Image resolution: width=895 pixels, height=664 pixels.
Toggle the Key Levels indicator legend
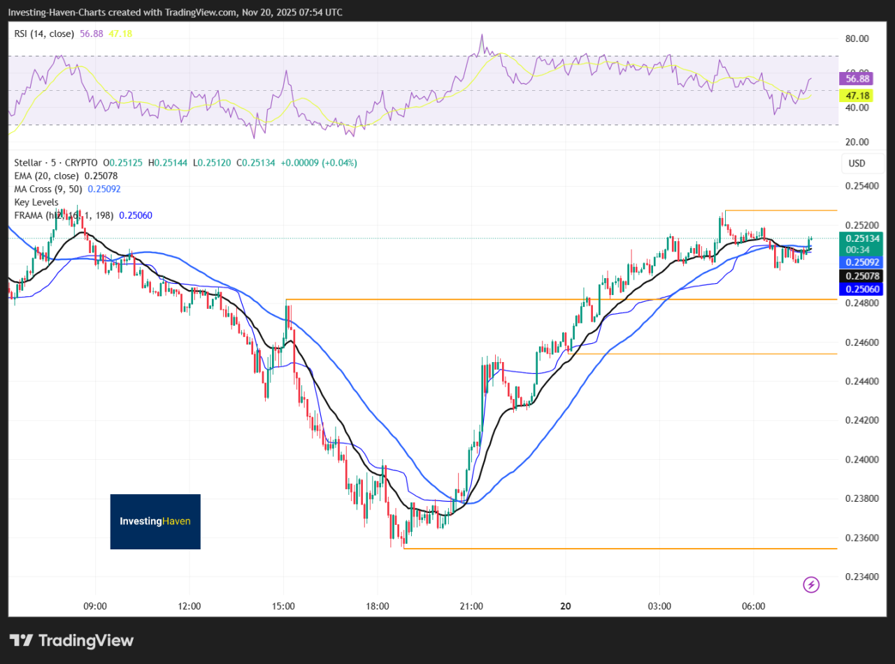tap(36, 202)
